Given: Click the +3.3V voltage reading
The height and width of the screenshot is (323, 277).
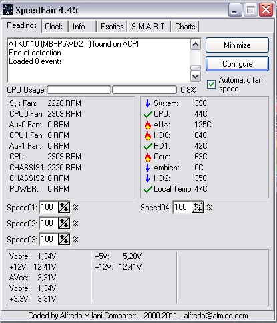Looking at the screenshot, I should coord(33,299).
